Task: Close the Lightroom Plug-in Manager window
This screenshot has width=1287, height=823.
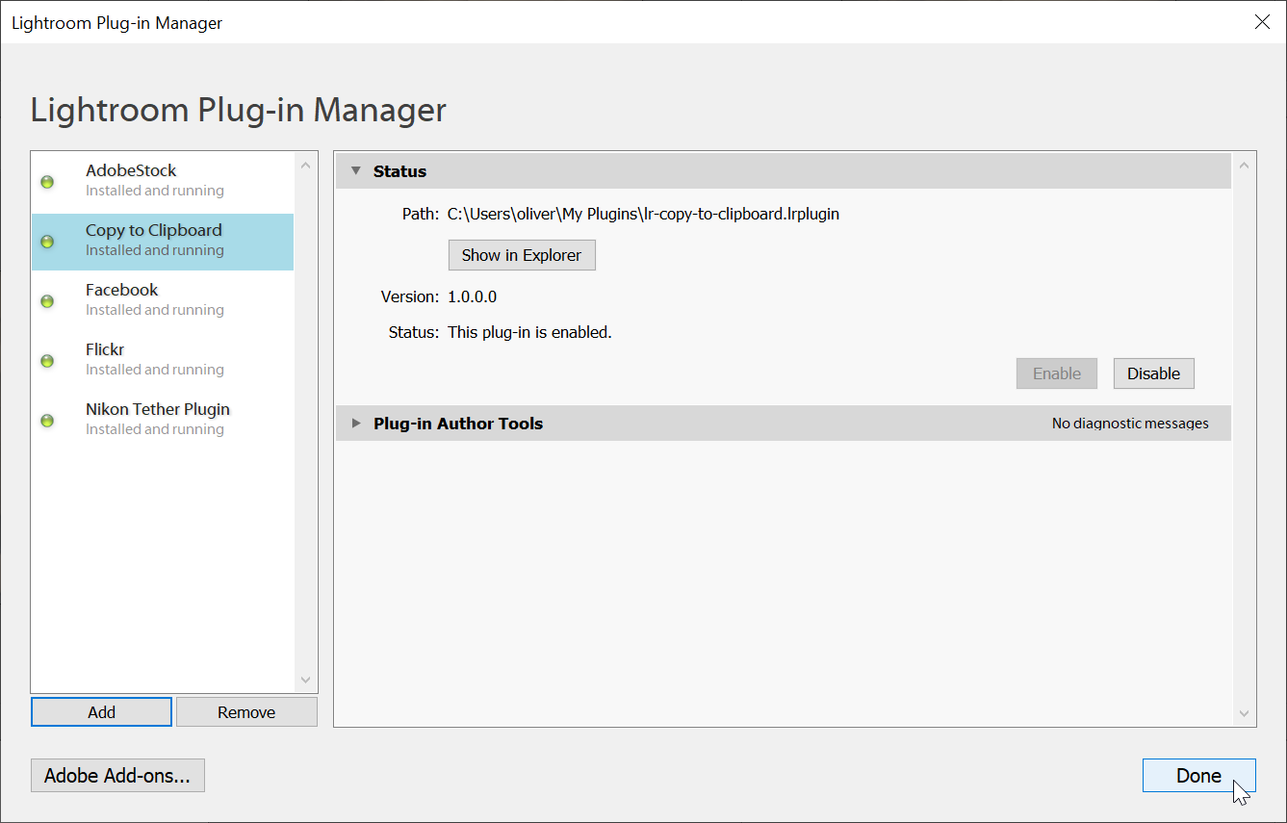Action: pos(1262,22)
